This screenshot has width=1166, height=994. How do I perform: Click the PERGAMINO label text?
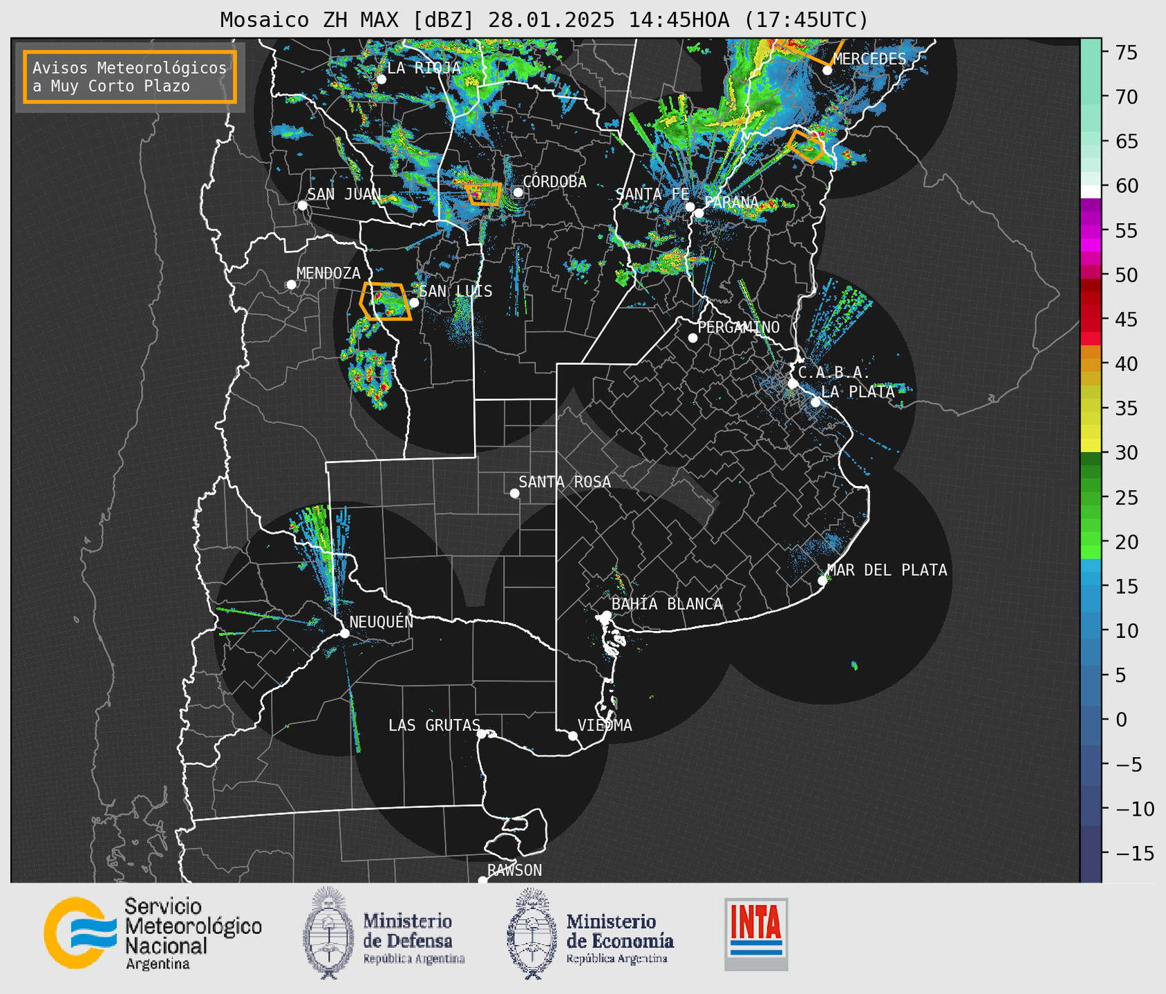(x=739, y=327)
